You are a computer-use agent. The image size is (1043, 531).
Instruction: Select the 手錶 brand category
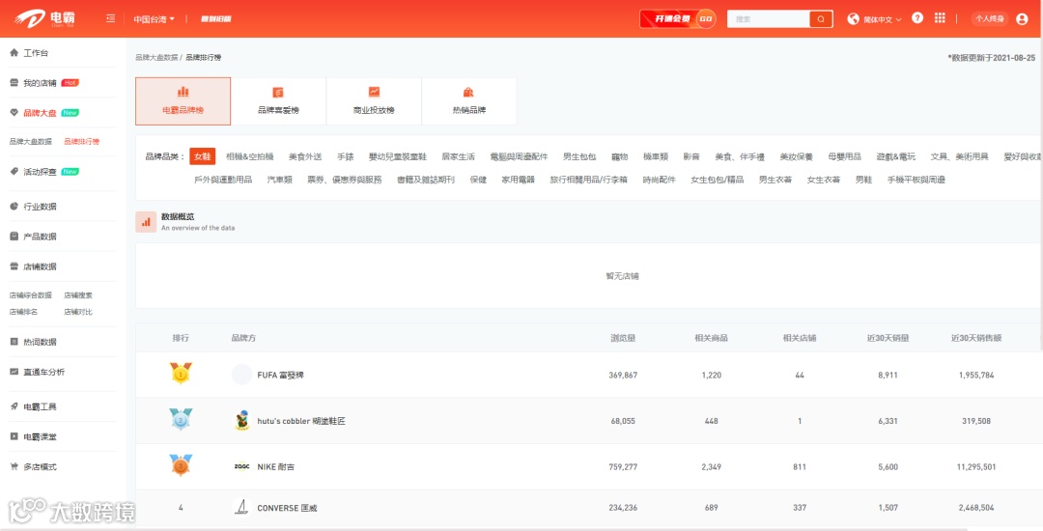point(345,156)
